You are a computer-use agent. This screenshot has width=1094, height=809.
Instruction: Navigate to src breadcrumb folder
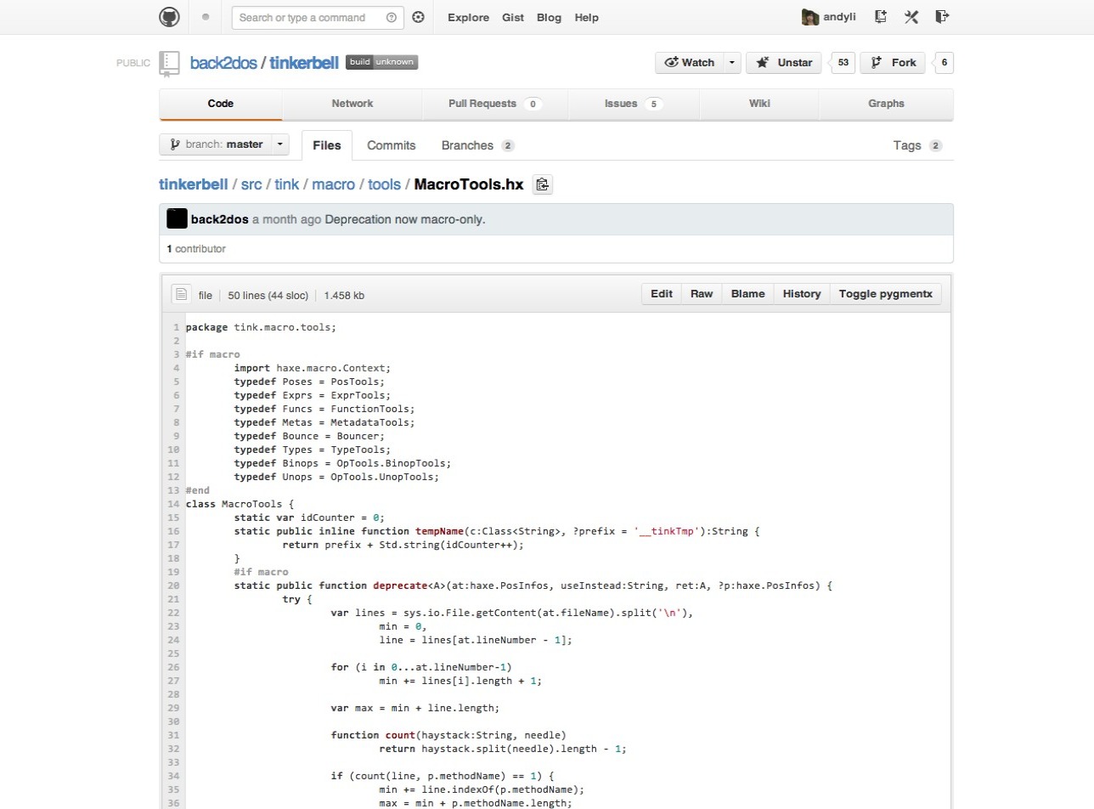click(251, 184)
